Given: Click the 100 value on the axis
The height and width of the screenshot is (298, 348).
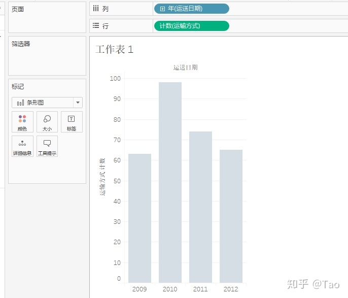Looking at the screenshot, I should click(115, 78).
